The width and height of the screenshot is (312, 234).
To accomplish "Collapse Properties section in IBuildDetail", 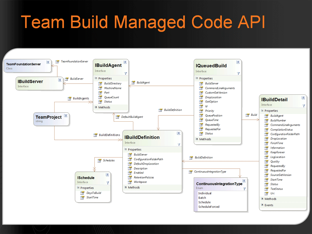I will (x=262, y=111).
